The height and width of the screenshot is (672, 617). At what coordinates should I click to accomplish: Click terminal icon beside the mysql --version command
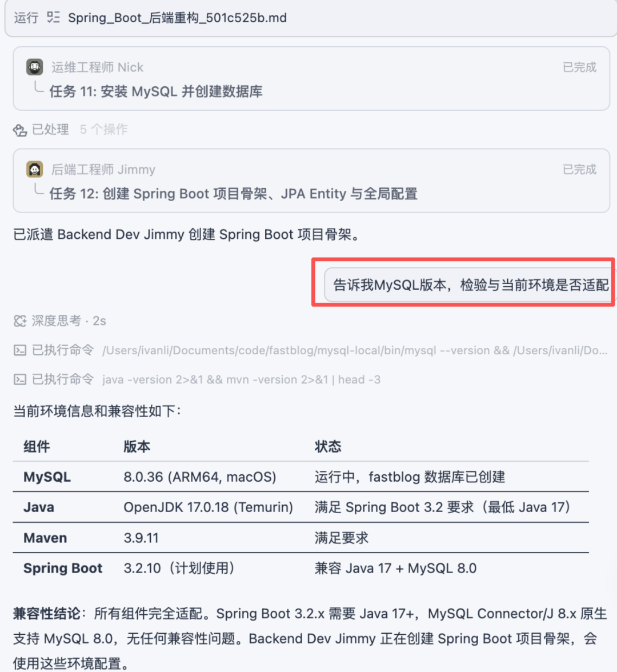tap(20, 351)
